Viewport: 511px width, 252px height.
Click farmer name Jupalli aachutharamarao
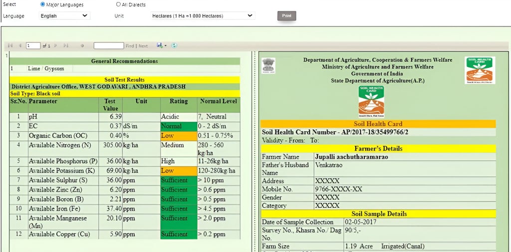tap(351, 157)
